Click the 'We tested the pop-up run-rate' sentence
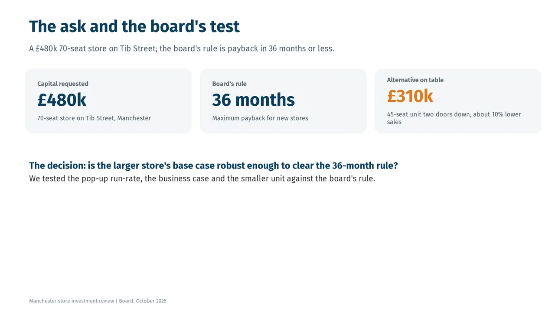The height and width of the screenshot is (312, 555). click(202, 179)
